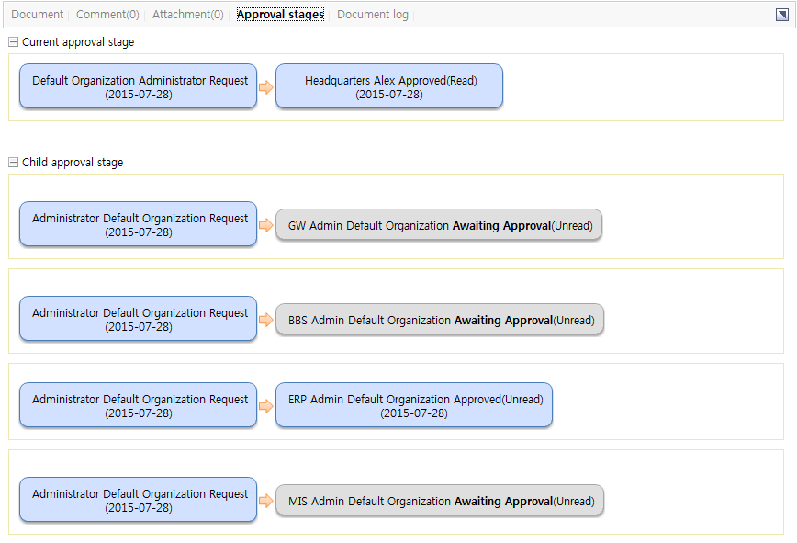The width and height of the screenshot is (797, 543).
Task: Click the panel toggle icon at top right
Action: coord(782,15)
